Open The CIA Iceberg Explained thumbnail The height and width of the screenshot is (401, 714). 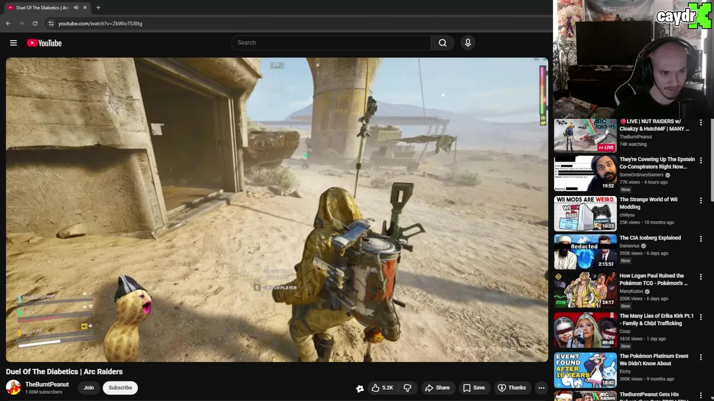pos(585,252)
